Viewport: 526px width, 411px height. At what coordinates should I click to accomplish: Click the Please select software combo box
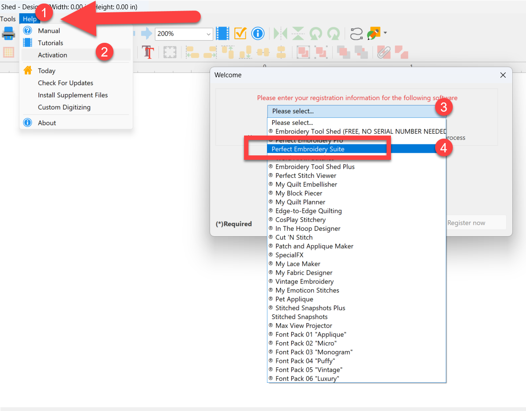coord(357,111)
